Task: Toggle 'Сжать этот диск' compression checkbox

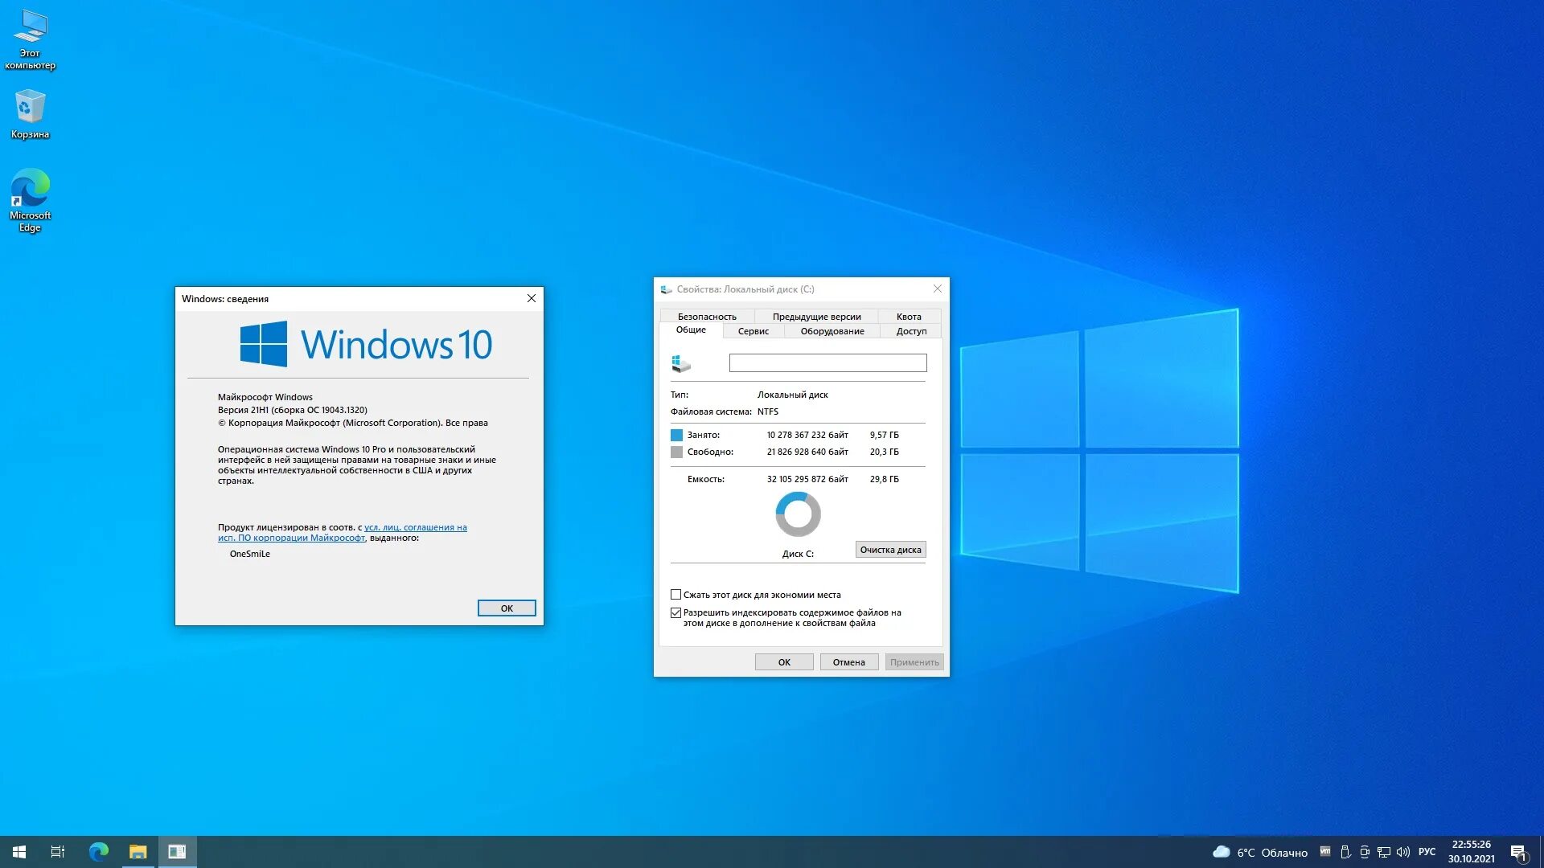Action: click(x=675, y=593)
